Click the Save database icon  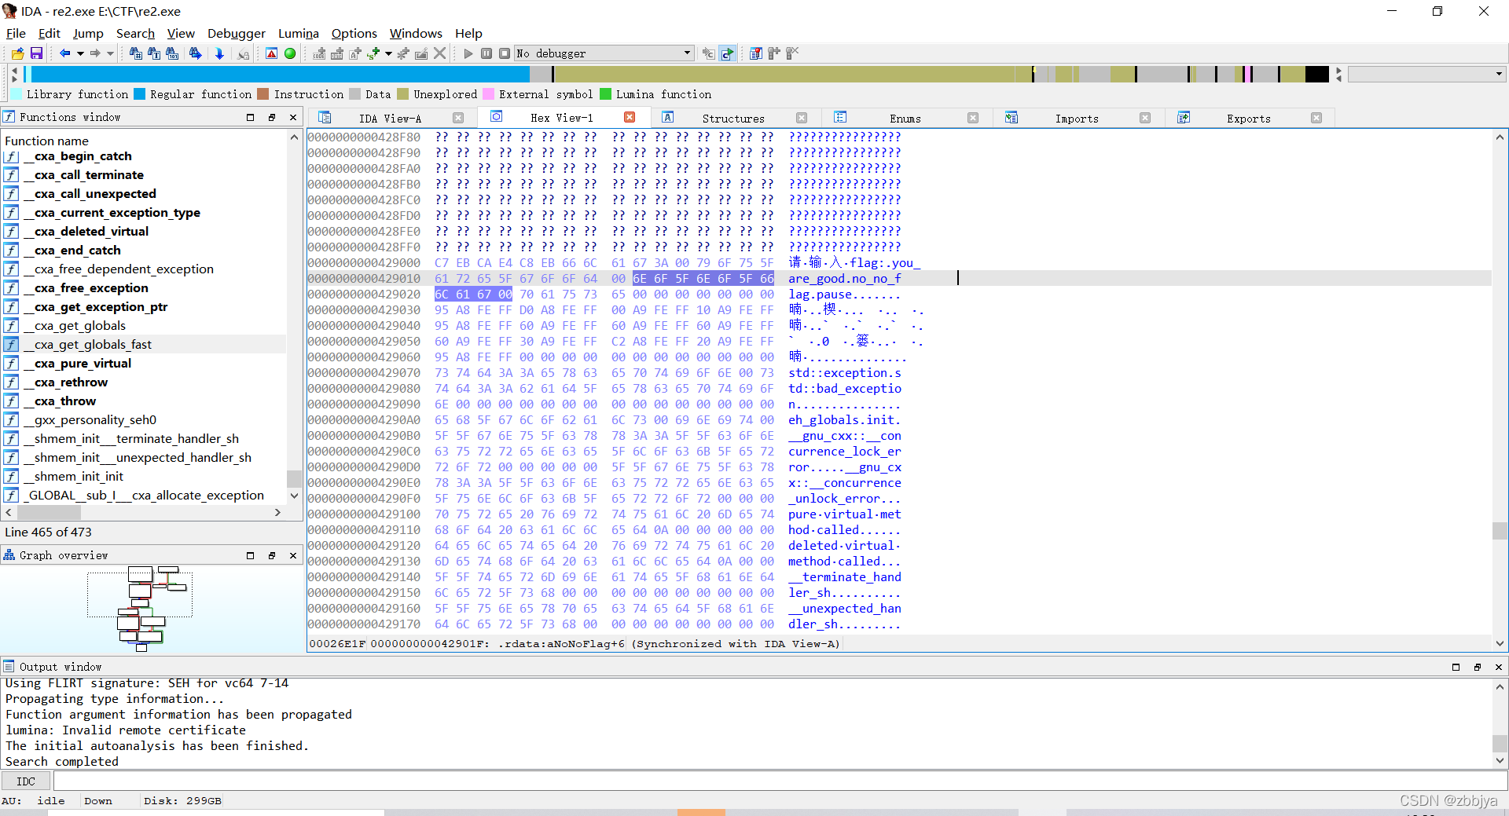tap(36, 53)
